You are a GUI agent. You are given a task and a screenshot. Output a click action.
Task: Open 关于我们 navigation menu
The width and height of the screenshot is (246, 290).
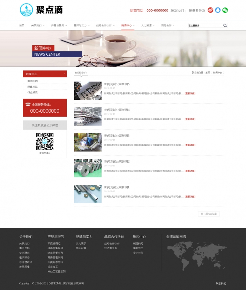tap(36, 25)
